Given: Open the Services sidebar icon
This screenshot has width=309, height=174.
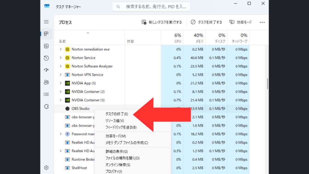Looking at the screenshot, I should (46, 107).
